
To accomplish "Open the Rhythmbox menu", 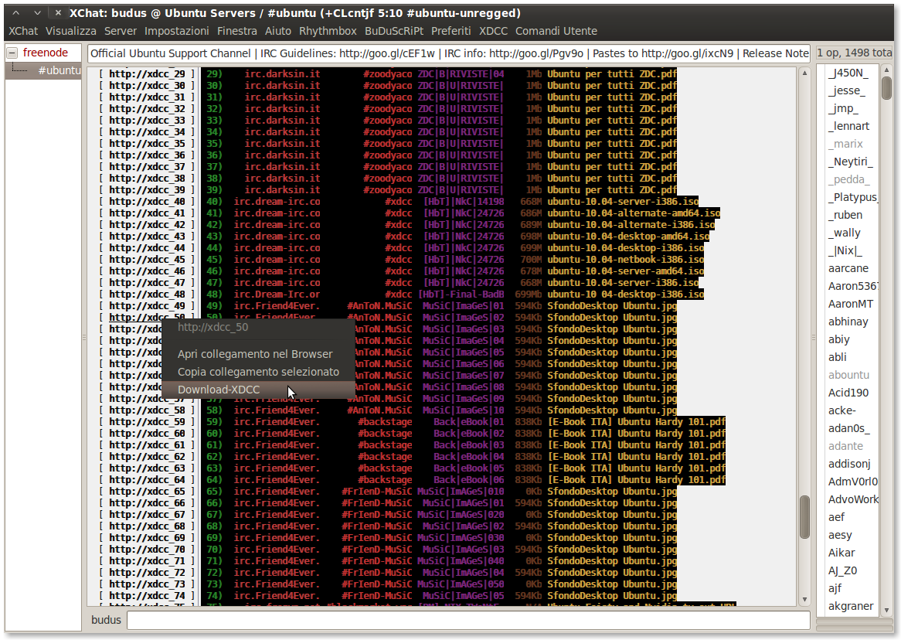I will 328,31.
